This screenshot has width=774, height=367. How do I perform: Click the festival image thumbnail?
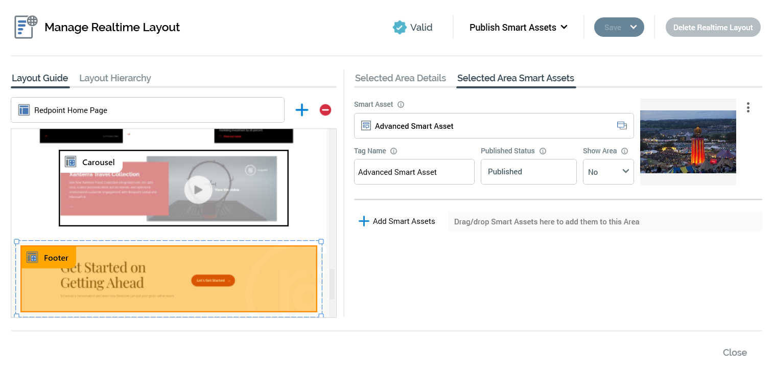[x=688, y=142]
